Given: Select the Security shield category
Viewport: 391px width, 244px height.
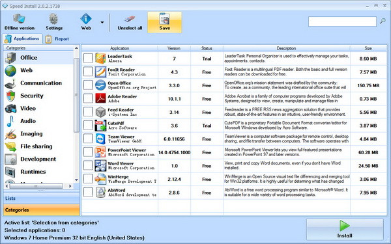Looking at the screenshot, I should point(10,96).
